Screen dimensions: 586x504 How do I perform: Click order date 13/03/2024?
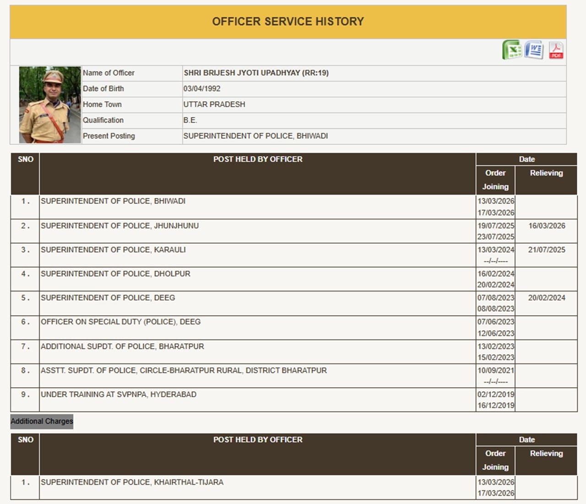[496, 250]
